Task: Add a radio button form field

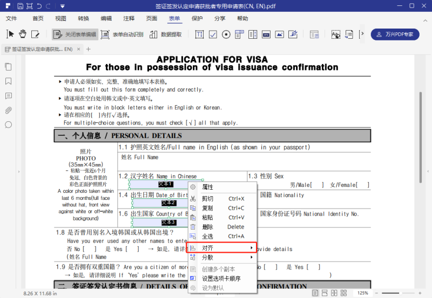Action: click(x=226, y=34)
